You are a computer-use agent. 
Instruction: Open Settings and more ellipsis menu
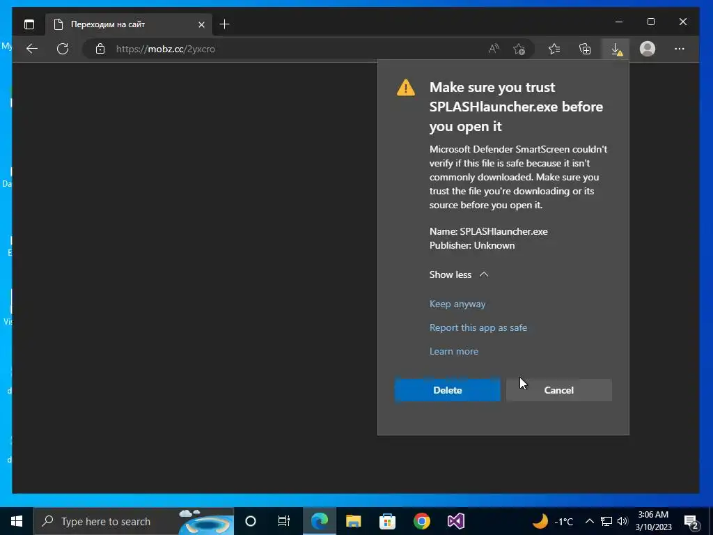680,49
